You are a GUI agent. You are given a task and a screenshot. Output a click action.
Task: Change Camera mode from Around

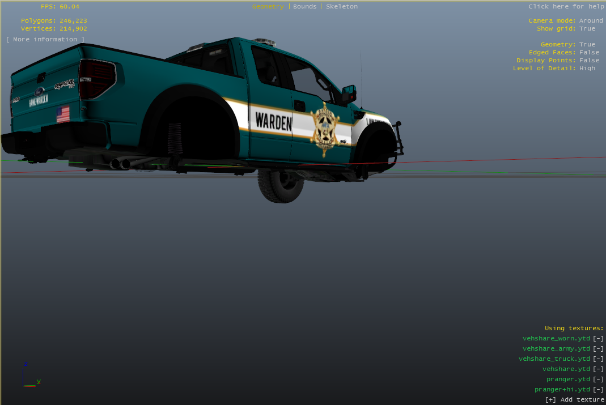coord(591,20)
